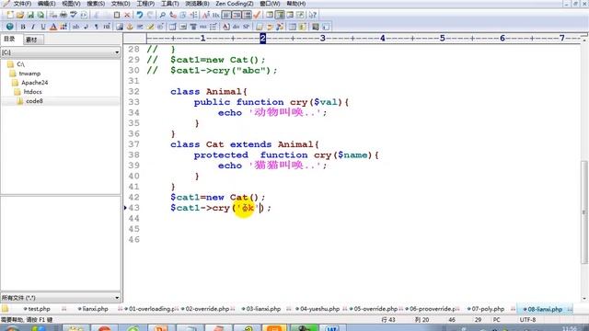
Task: Click the Open file folder icon
Action: (x=20, y=15)
